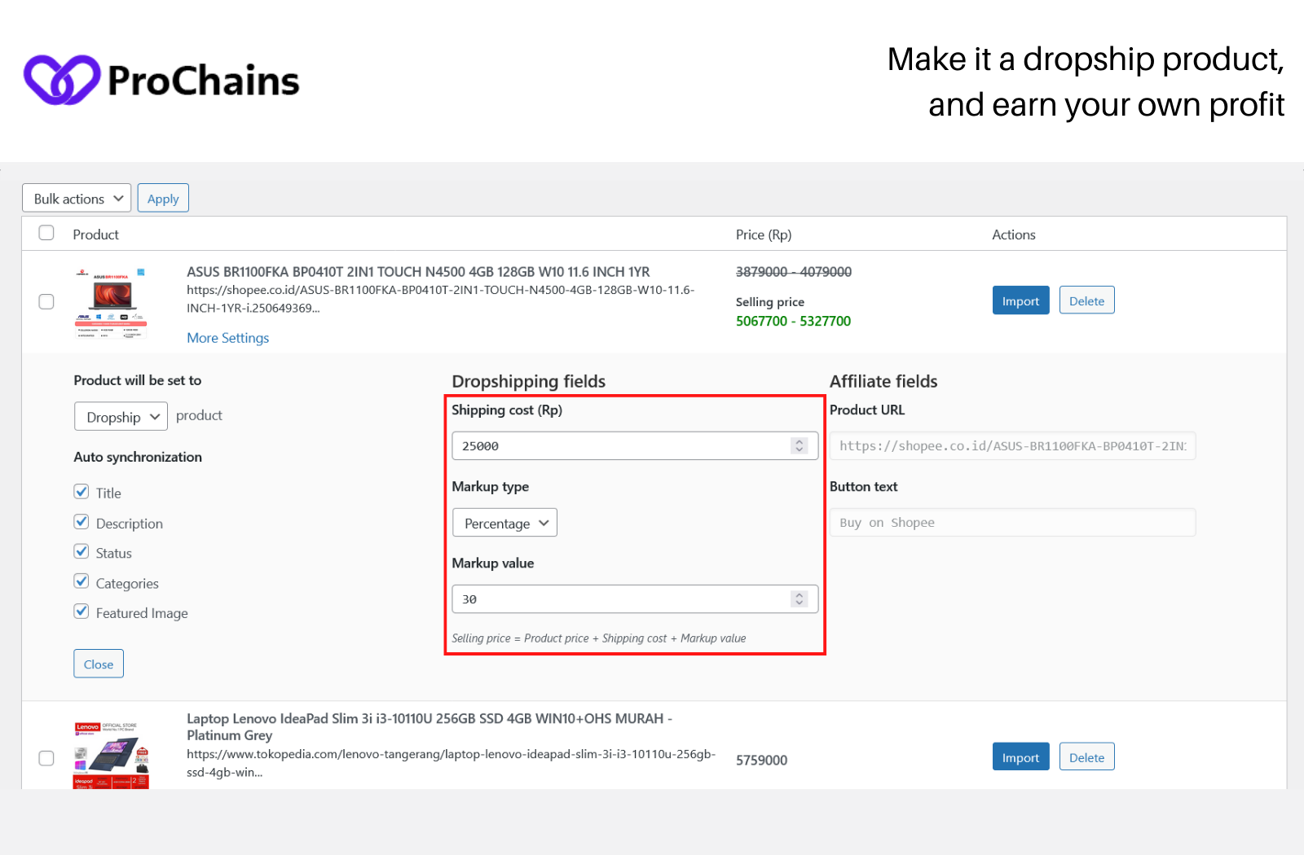
Task: Open the Lenovo IdeaPad product thumbnail
Action: click(x=111, y=754)
